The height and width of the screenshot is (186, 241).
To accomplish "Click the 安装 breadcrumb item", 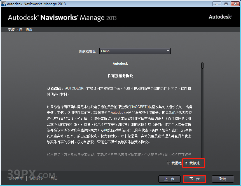I will click(x=11, y=29).
